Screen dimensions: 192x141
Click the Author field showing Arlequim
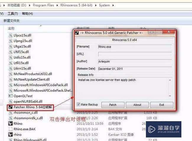click(x=135, y=61)
